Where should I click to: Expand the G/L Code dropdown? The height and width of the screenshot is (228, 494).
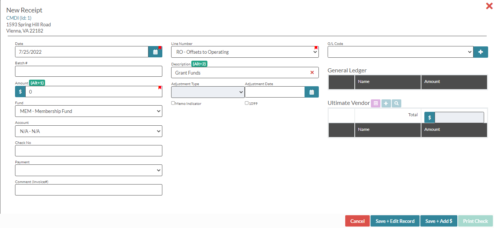pyautogui.click(x=401, y=52)
